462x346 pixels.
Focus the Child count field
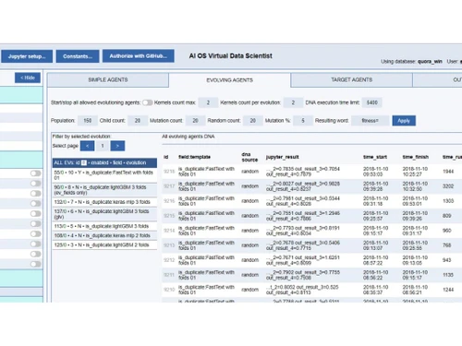tap(138, 121)
